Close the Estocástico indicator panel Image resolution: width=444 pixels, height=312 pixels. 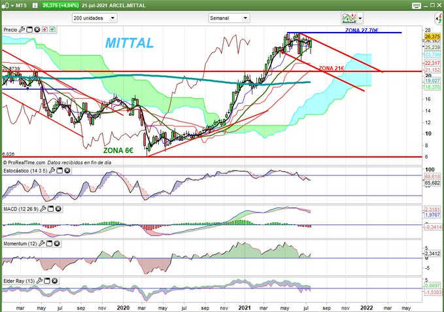67,171
